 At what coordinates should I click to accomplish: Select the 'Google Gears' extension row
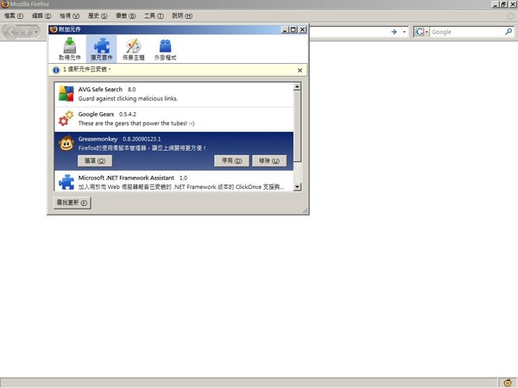[x=174, y=119]
